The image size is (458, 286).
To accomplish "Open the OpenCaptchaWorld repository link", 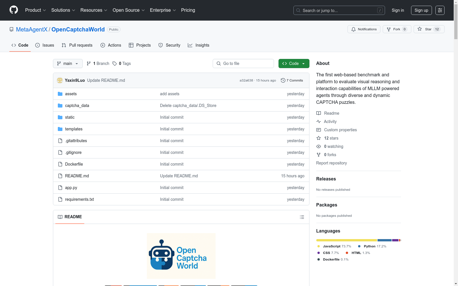I will point(78,29).
